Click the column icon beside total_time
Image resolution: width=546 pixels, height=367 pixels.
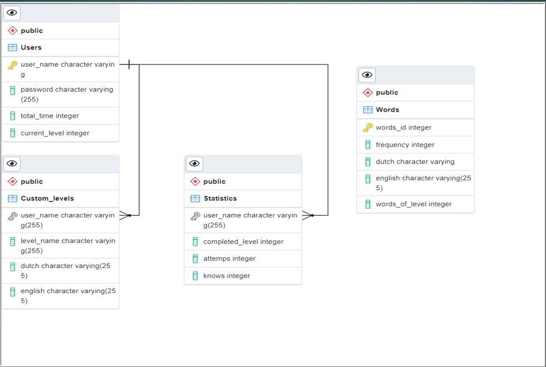[x=13, y=116]
